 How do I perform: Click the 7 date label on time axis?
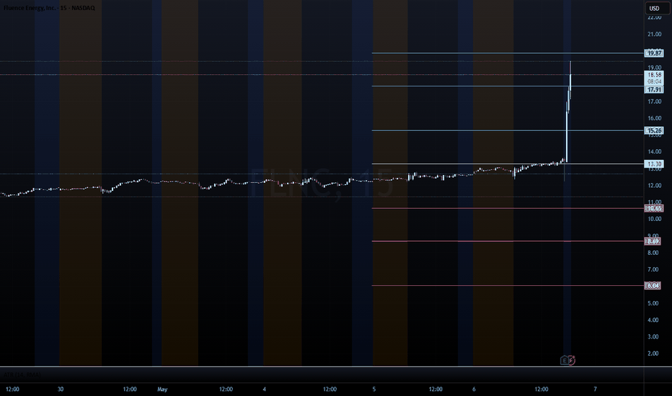click(595, 389)
